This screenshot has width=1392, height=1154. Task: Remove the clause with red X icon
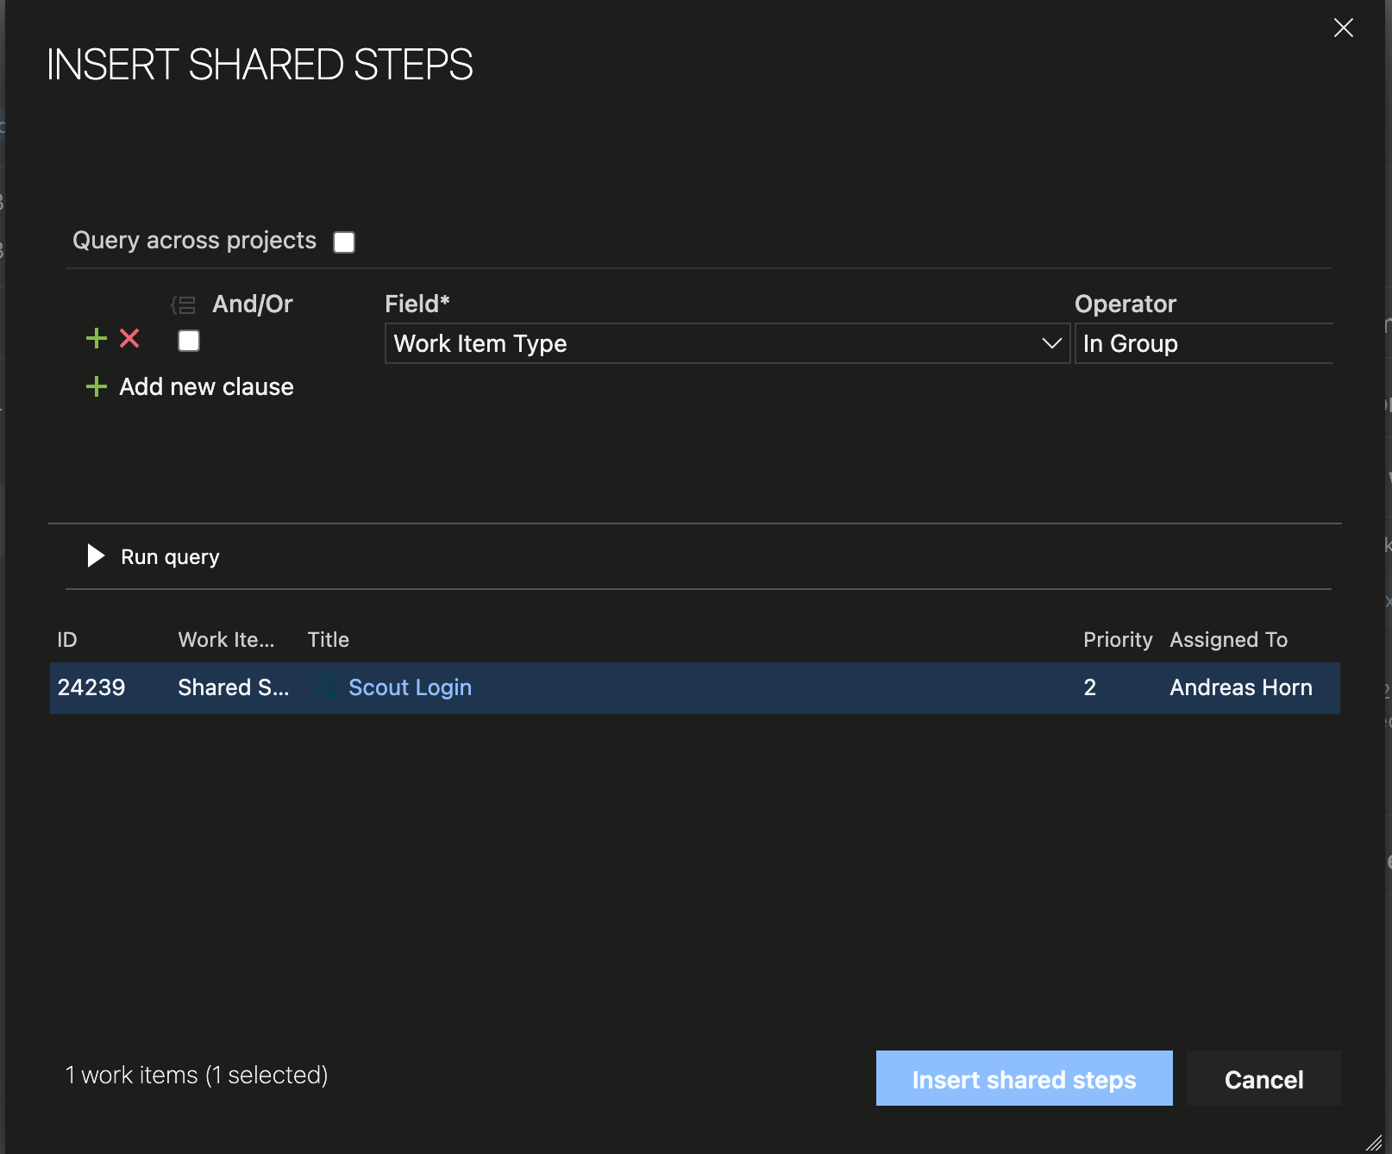pyautogui.click(x=129, y=338)
